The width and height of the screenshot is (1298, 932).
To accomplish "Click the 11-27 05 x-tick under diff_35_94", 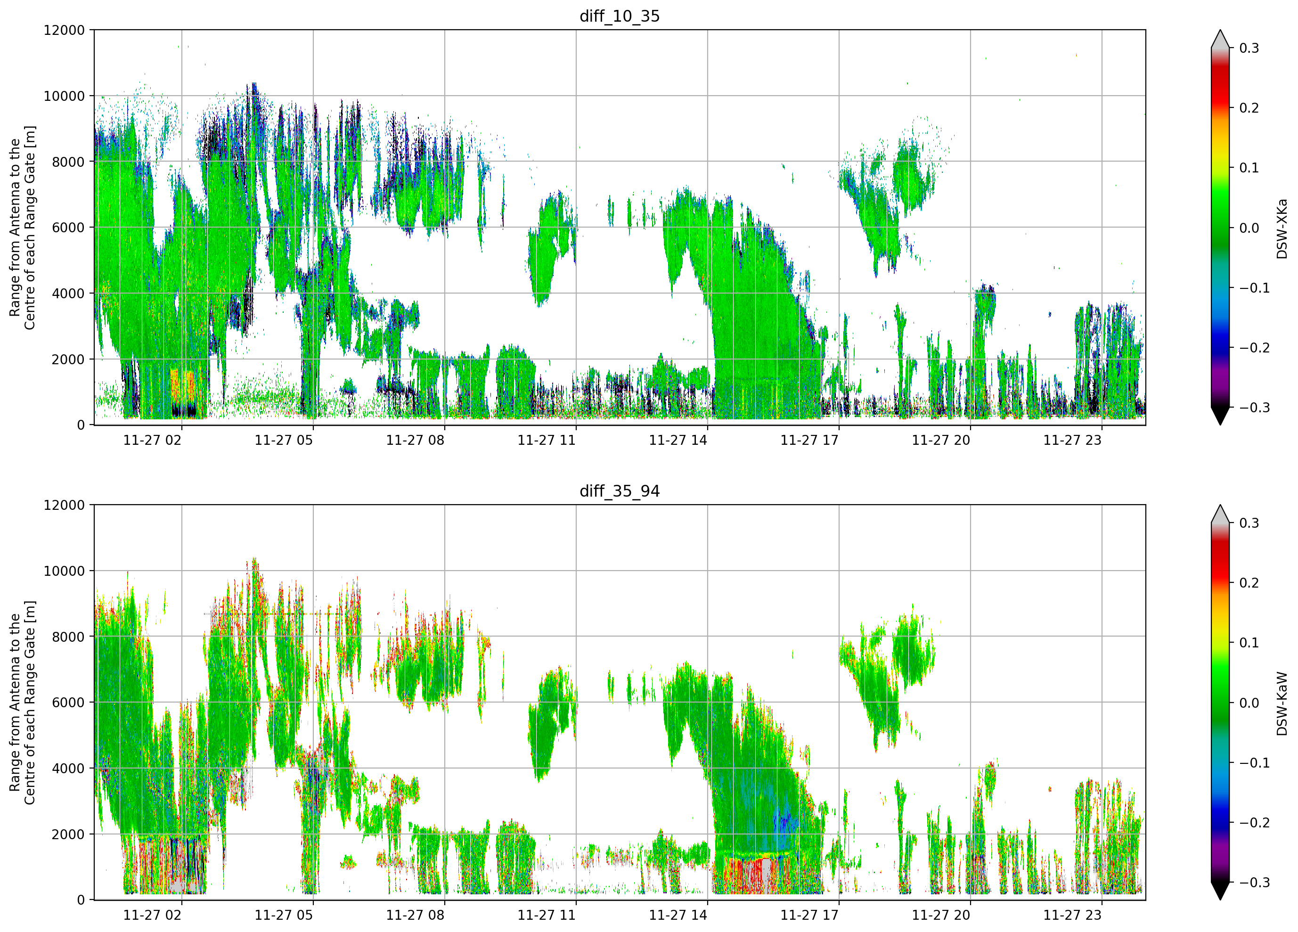I will (284, 916).
